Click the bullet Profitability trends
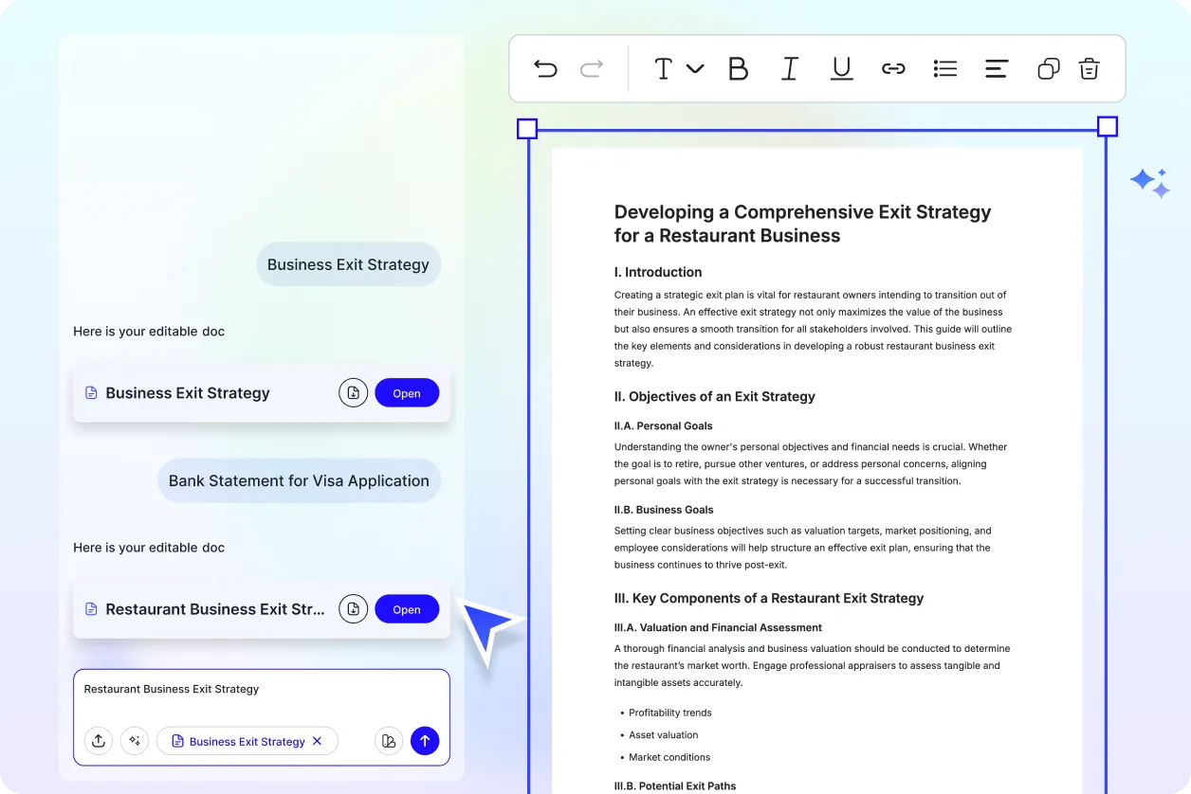 (x=670, y=713)
